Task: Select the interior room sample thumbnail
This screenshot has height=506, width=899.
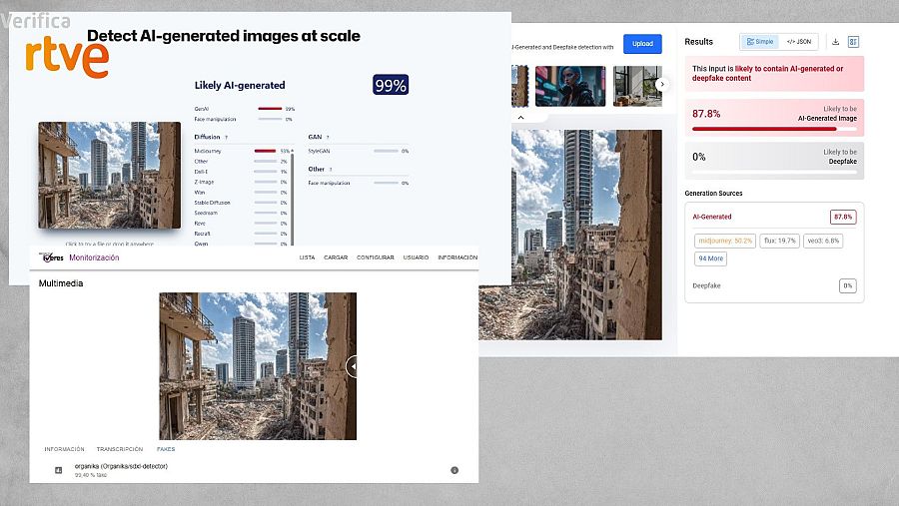Action: coord(636,86)
